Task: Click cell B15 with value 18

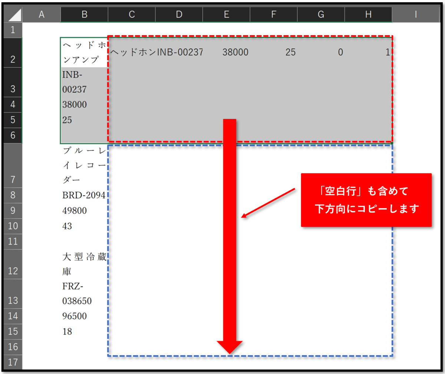Action: 84,331
